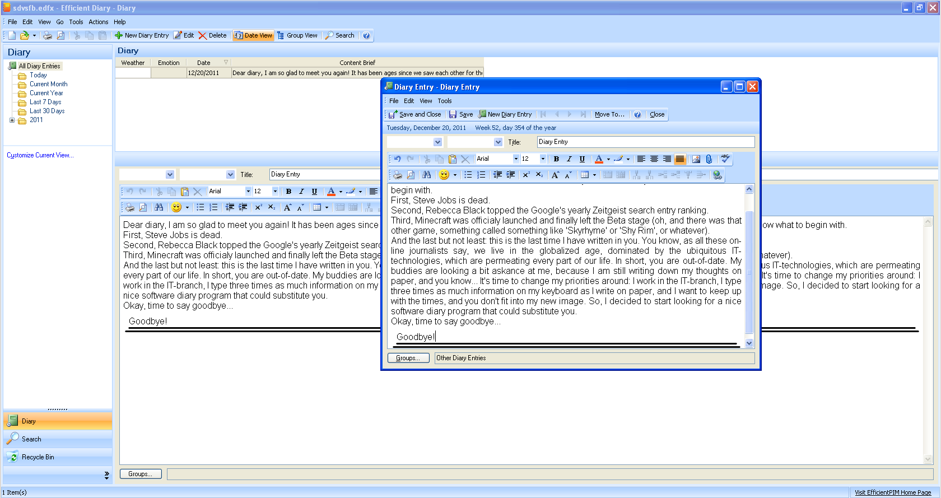The height and width of the screenshot is (498, 941).
Task: Toggle Underline in Diary Entry dialog
Action: pos(582,159)
